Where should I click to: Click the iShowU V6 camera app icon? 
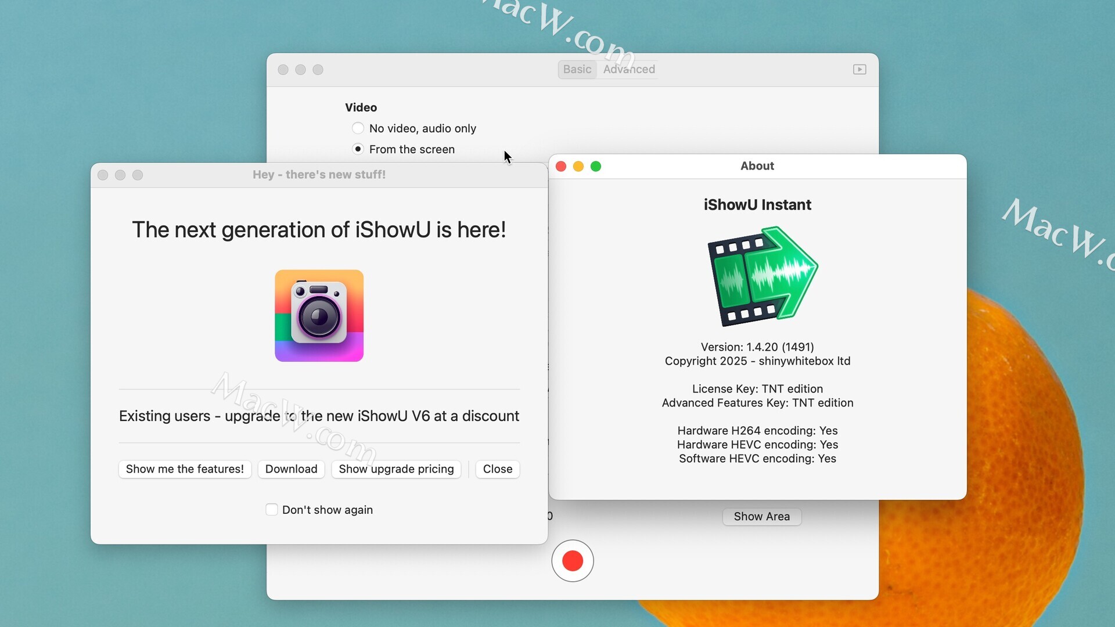[319, 316]
